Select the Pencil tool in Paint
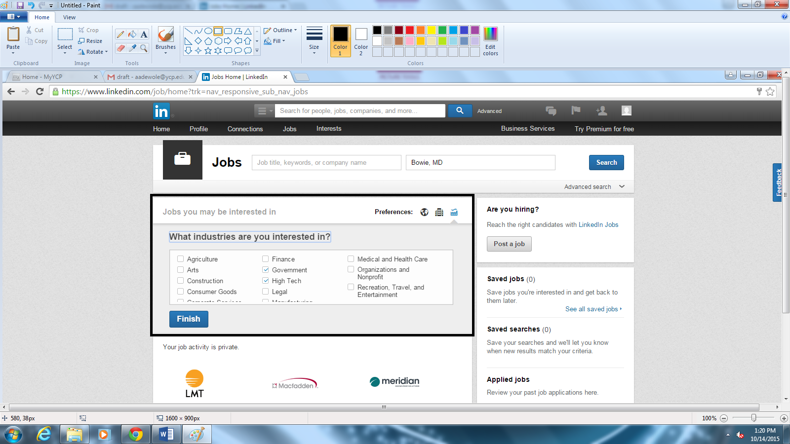 (x=120, y=35)
